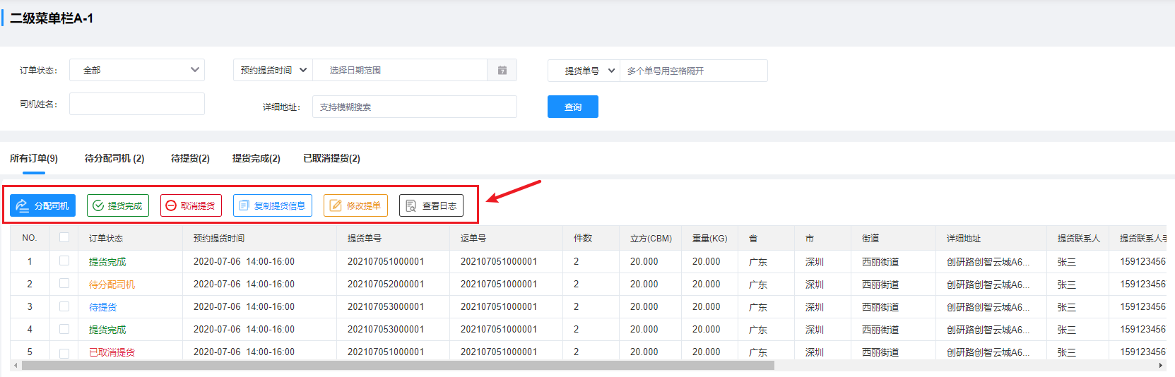Open the 订单状态 dropdown showing 全部

(x=137, y=70)
